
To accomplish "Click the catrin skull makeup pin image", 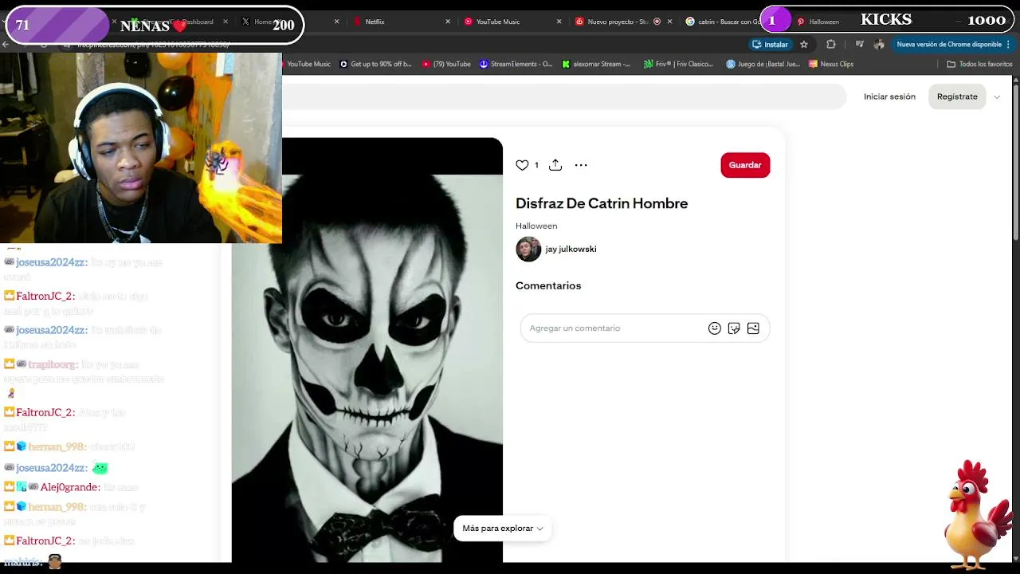I will pyautogui.click(x=367, y=351).
